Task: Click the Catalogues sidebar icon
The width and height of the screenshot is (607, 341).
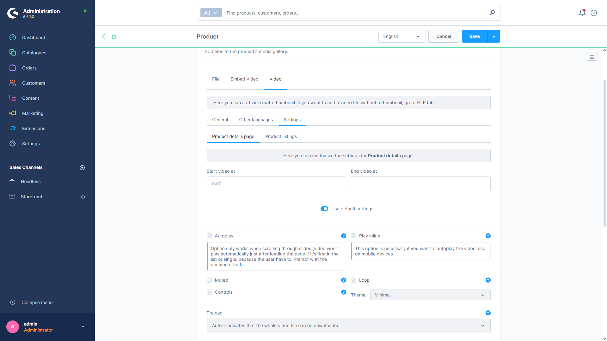Action: [x=13, y=52]
